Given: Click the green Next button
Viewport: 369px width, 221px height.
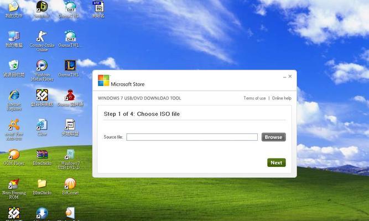Looking at the screenshot, I should 276,162.
